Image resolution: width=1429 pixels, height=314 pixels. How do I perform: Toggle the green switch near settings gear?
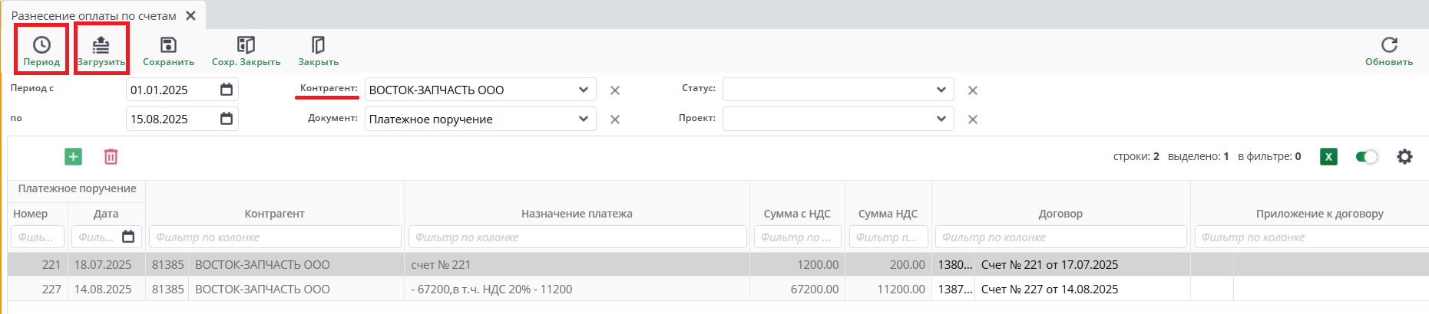[1367, 157]
